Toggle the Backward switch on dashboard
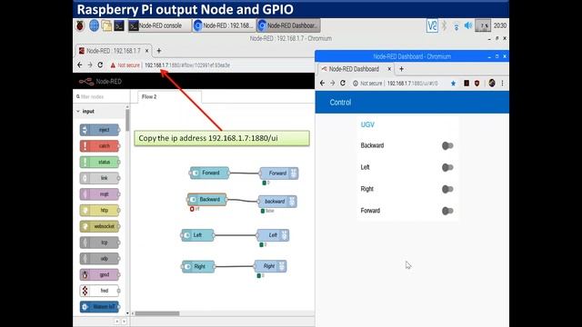Image resolution: width=582 pixels, height=327 pixels. [447, 145]
